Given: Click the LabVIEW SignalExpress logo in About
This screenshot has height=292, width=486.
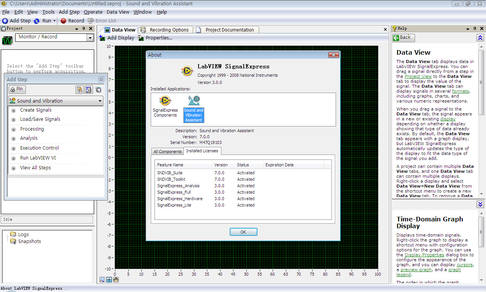Looking at the screenshot, I should [187, 71].
